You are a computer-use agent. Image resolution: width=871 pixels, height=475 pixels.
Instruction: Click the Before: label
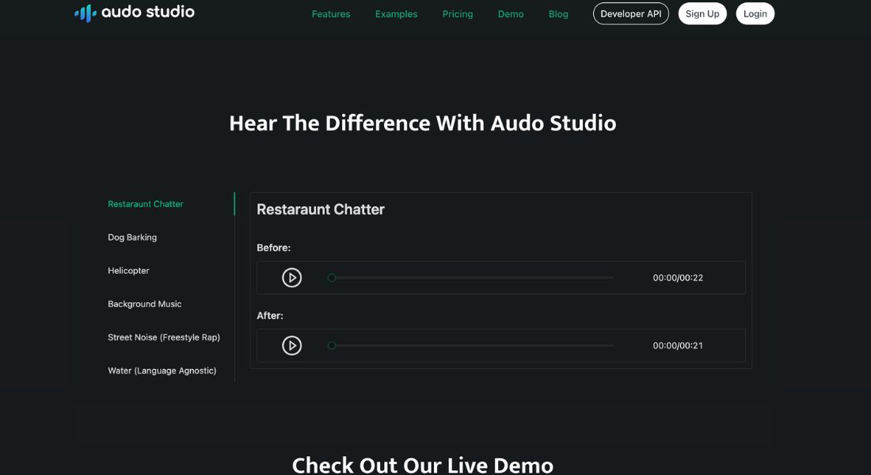coord(274,248)
